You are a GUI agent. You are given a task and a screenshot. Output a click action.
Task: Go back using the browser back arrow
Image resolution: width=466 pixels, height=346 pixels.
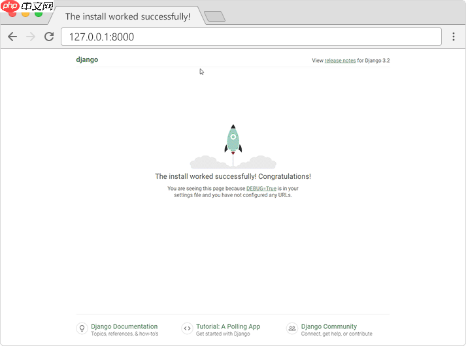pos(12,37)
